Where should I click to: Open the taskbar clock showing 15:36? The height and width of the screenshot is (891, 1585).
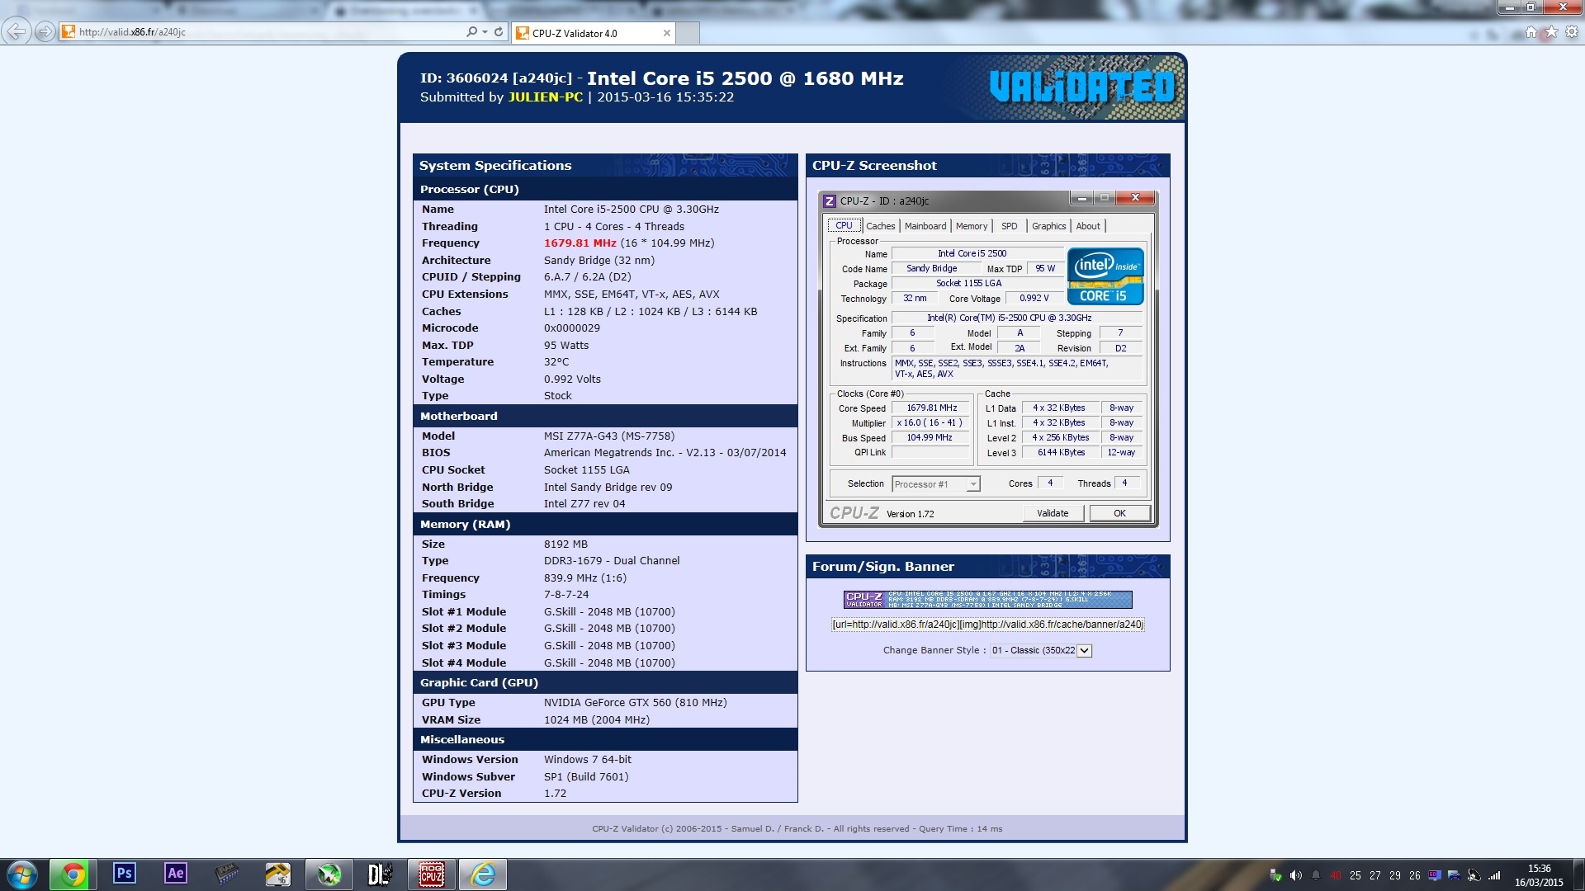1539,875
